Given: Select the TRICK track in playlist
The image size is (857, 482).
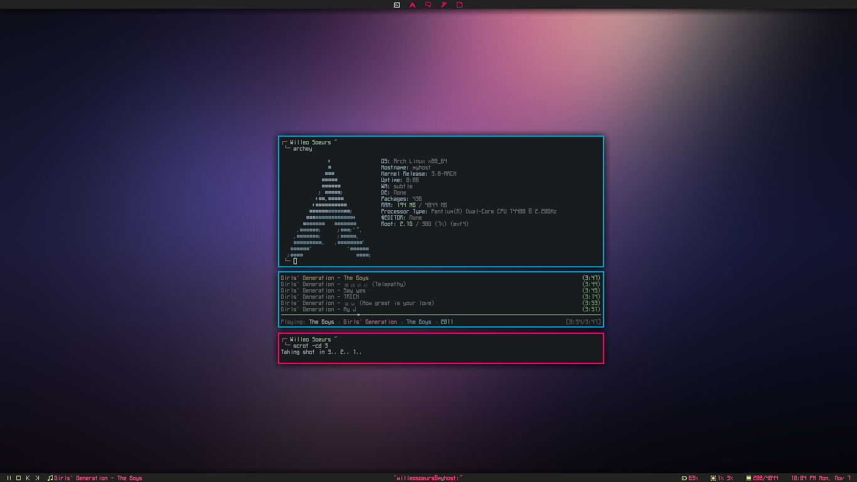Looking at the screenshot, I should pyautogui.click(x=440, y=297).
